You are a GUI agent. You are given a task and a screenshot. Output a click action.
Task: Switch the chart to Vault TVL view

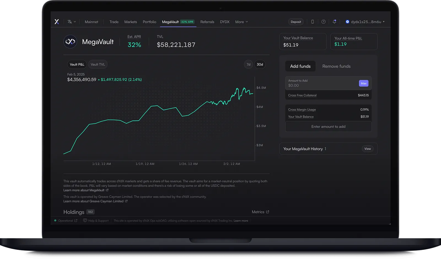(x=98, y=64)
